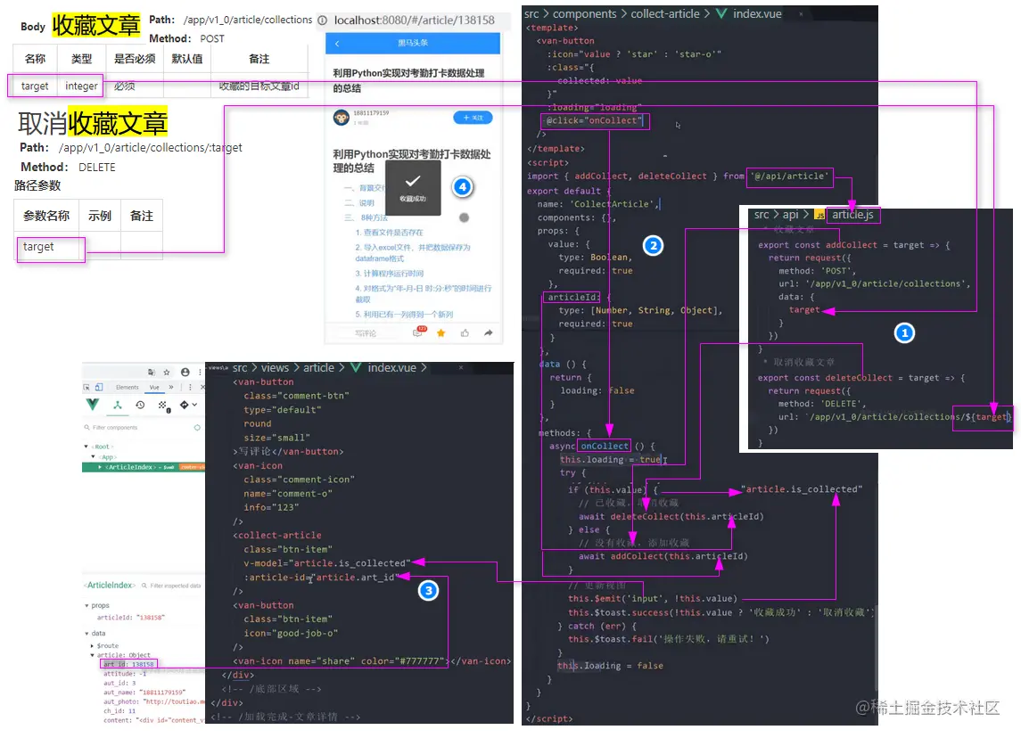Image resolution: width=1021 pixels, height=738 pixels.
Task: Tap the share arrow icon in the bottom bar
Action: [x=489, y=332]
